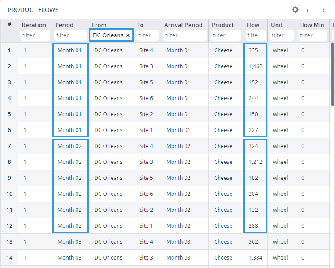Select the flow value 204 in row 10
This screenshot has width=335, height=268.
point(253,194)
